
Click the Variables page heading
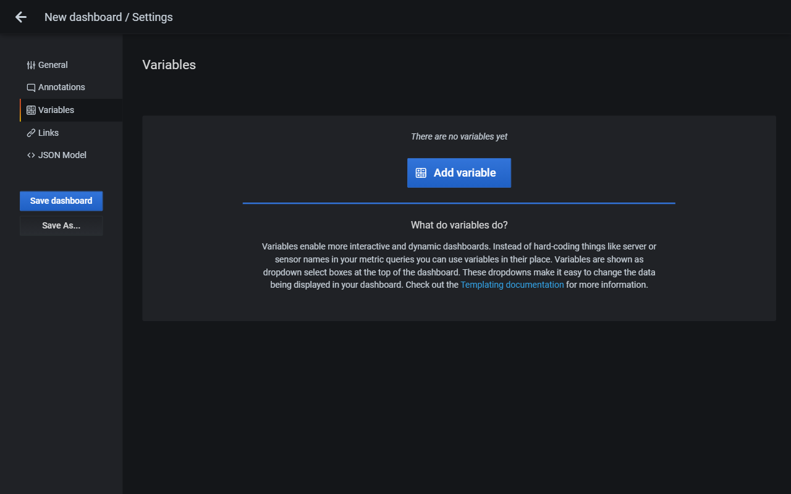click(x=169, y=64)
